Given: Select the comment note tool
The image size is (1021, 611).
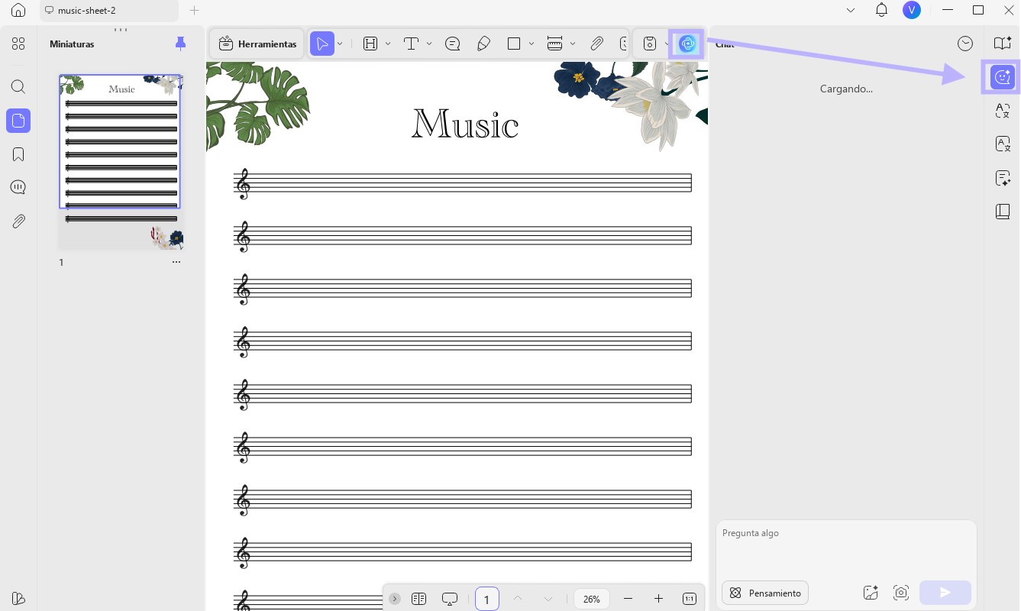Looking at the screenshot, I should click(x=452, y=44).
